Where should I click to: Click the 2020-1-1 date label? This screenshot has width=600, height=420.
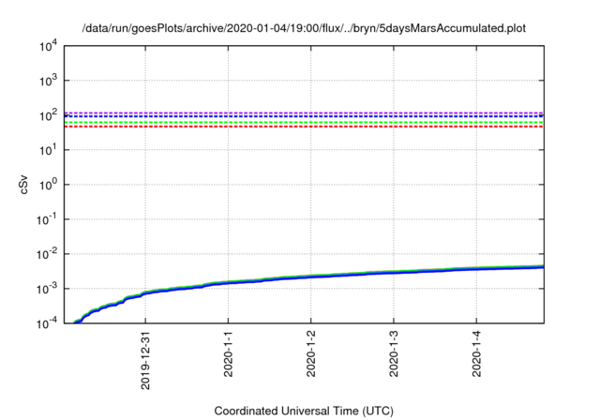[229, 354]
